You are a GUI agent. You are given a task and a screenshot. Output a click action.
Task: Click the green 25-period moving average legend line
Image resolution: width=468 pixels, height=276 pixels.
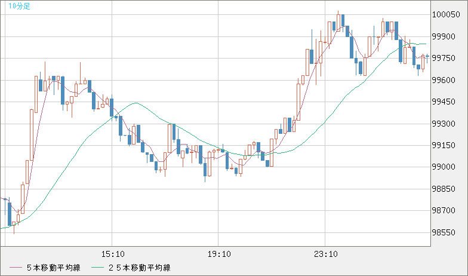pos(98,268)
